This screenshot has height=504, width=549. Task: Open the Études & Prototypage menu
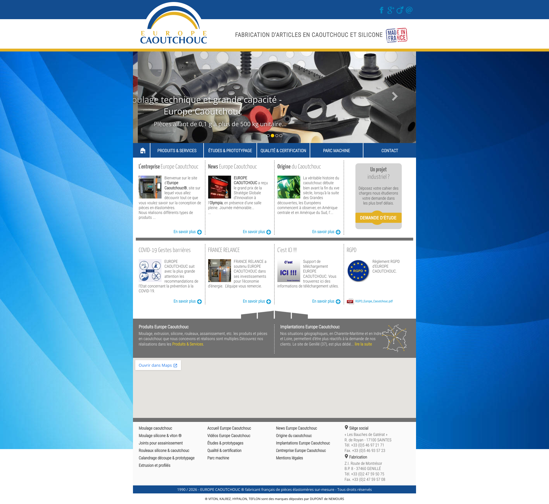tap(230, 150)
